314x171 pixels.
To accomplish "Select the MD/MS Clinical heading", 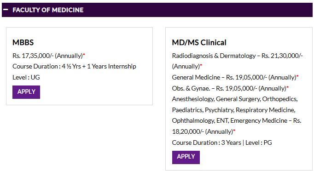I will pos(199,42).
